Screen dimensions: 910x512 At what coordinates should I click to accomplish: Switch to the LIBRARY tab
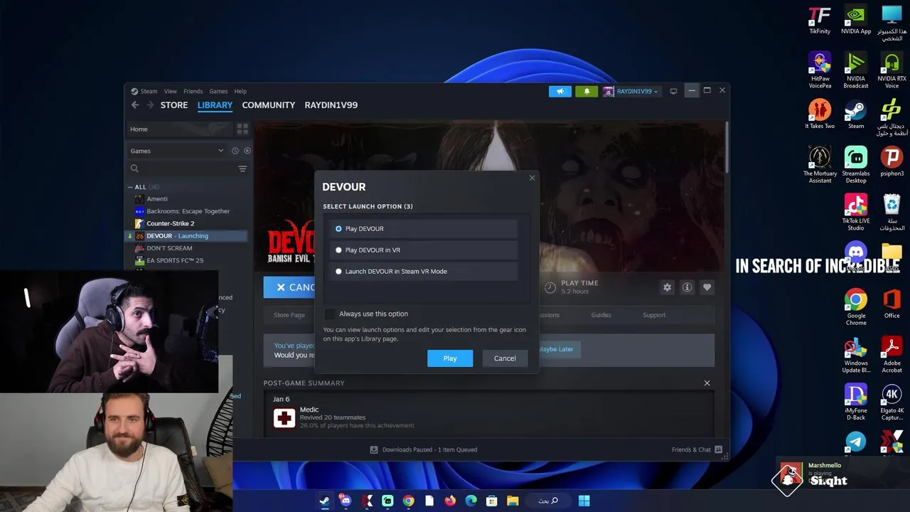tap(215, 105)
